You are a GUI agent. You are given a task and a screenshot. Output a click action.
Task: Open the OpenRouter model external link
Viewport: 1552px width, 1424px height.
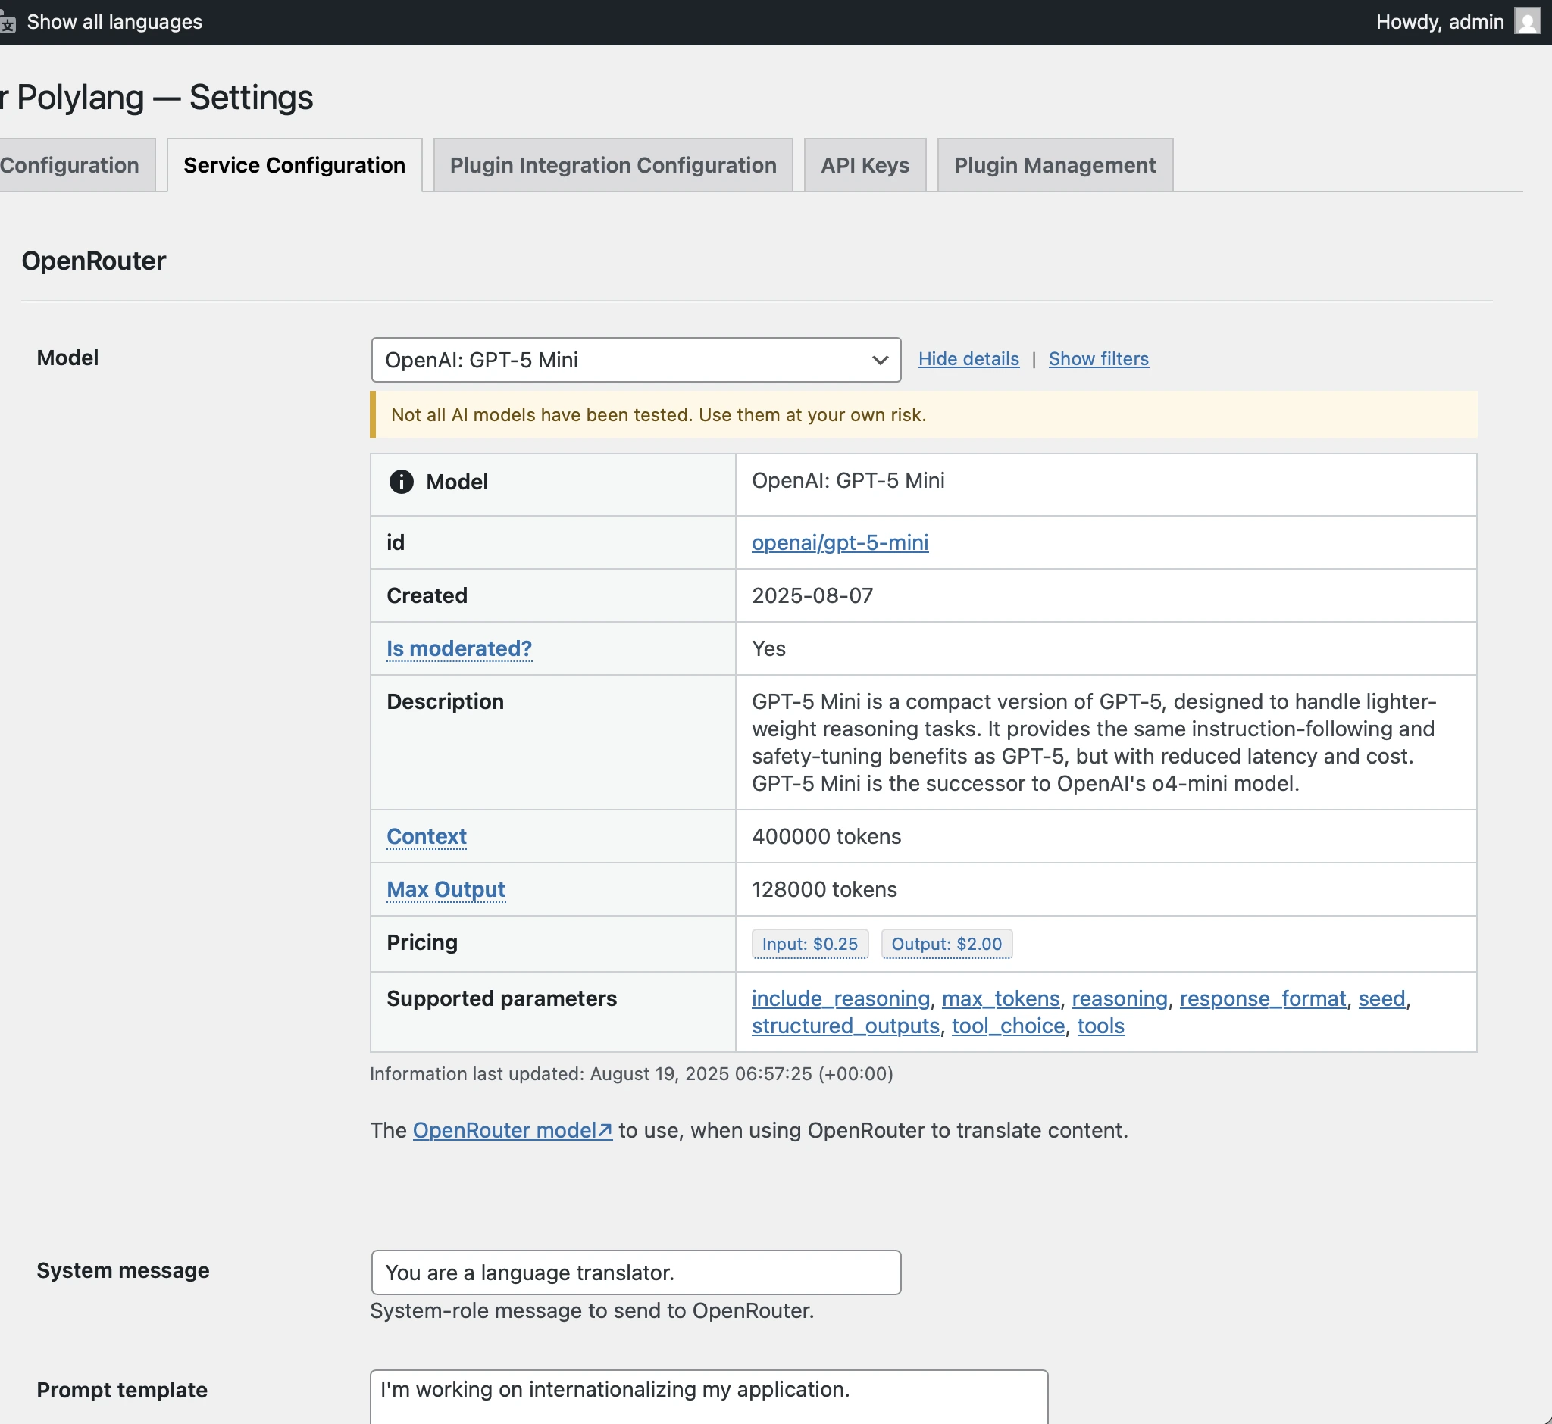coord(512,1130)
